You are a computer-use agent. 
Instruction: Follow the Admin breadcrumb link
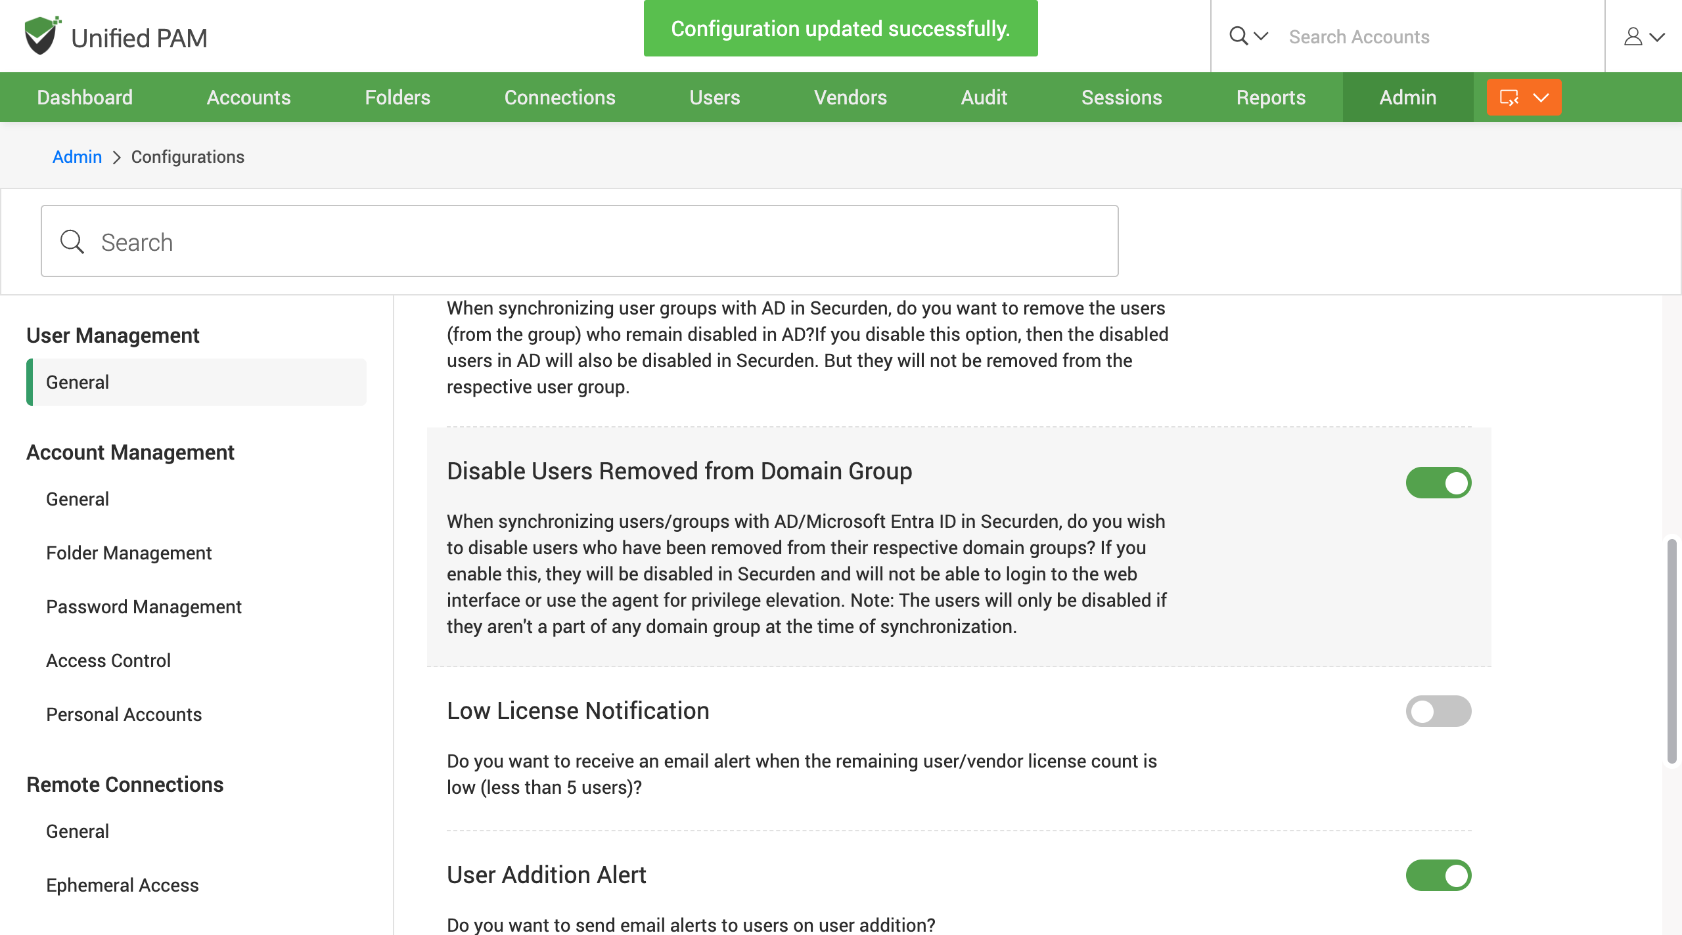pos(77,157)
